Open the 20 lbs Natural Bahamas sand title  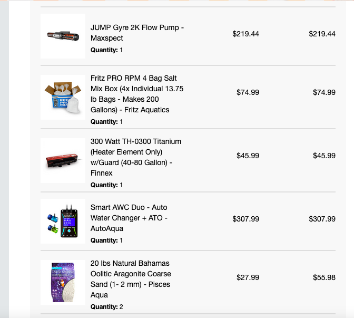[131, 279]
